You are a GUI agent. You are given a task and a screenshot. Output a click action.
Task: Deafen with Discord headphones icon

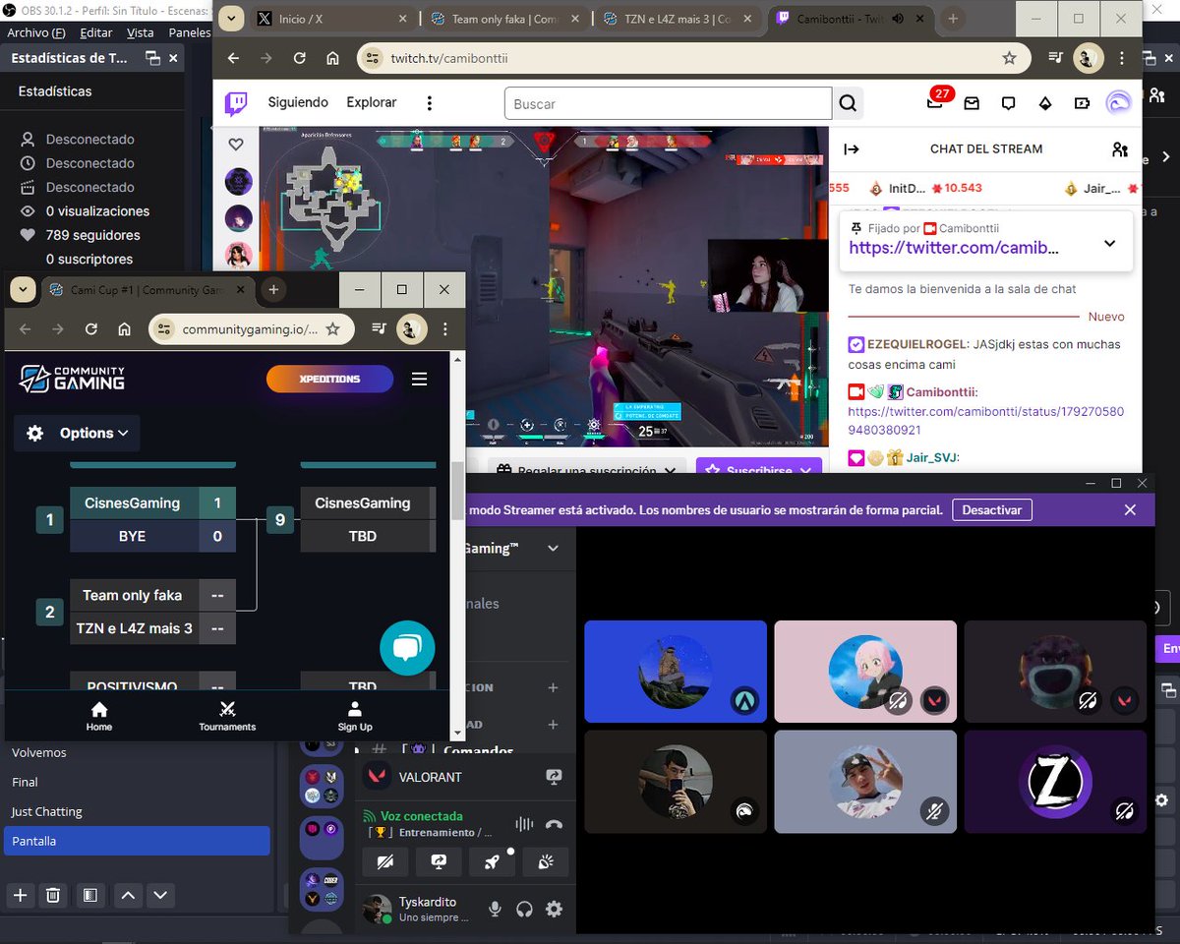[x=524, y=909]
